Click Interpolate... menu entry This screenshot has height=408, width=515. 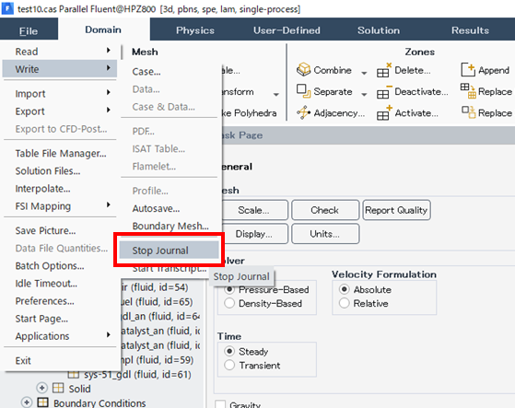[x=42, y=189]
